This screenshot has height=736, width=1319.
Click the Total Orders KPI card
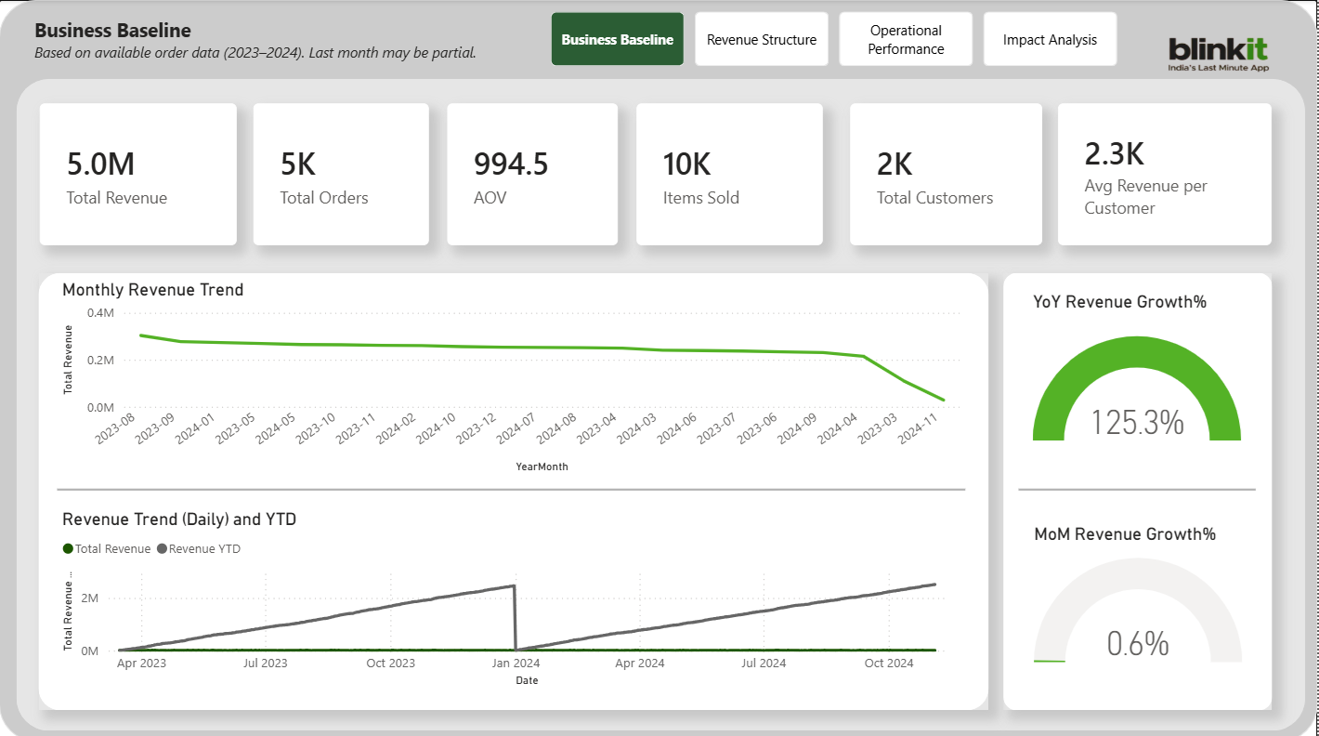click(x=341, y=174)
